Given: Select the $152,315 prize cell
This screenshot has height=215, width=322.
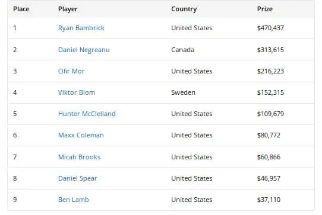Looking at the screenshot, I should point(270,92).
